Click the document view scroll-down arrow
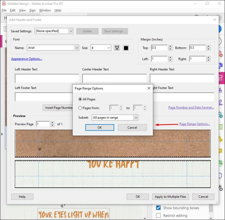This screenshot has height=220, width=225. pyautogui.click(x=145, y=218)
